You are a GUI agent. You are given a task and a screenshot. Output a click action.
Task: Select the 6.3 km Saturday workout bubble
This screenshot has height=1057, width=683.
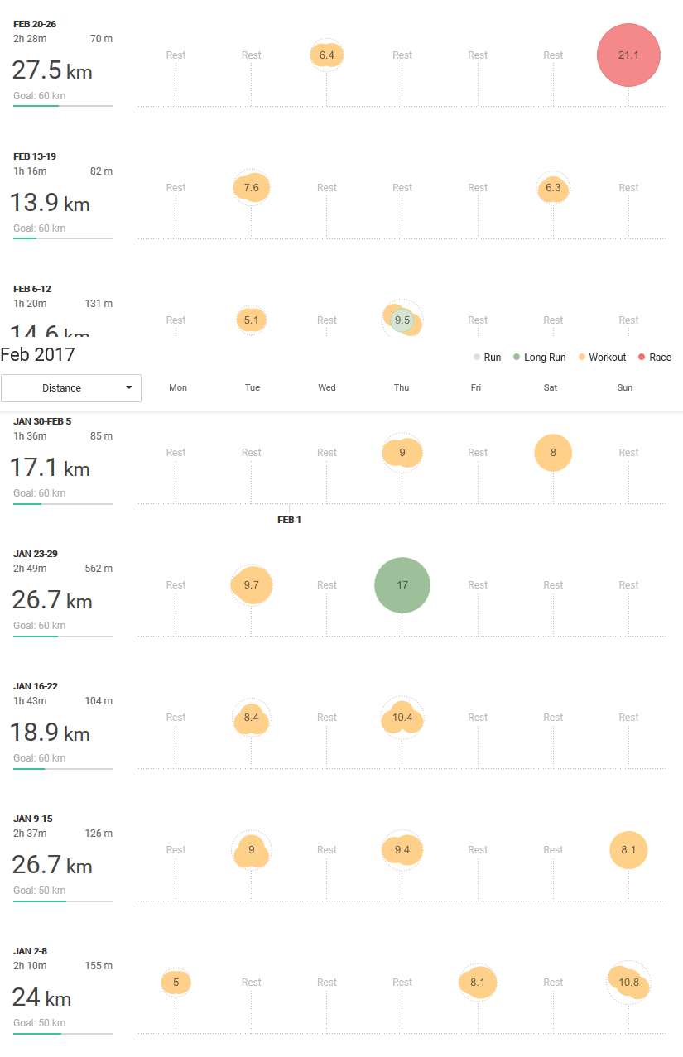553,188
